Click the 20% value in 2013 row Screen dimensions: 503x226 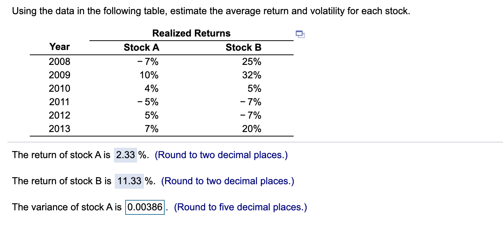(x=252, y=129)
